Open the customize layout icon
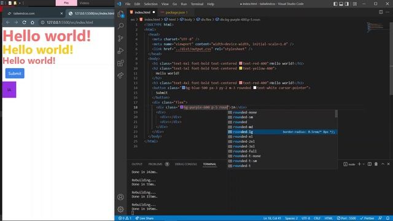The image size is (393, 221). pos(355,4)
